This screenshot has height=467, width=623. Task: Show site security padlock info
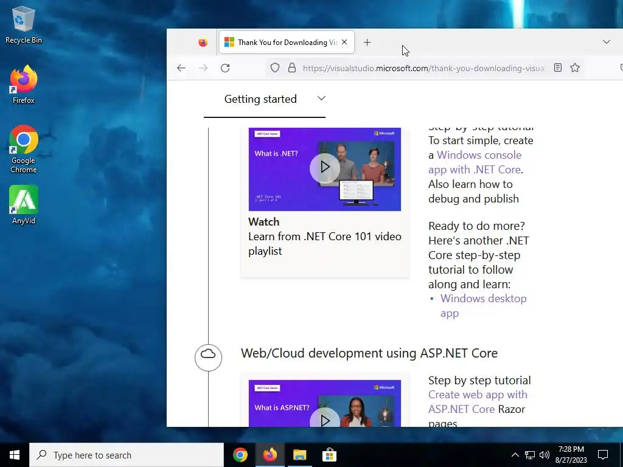click(x=292, y=68)
